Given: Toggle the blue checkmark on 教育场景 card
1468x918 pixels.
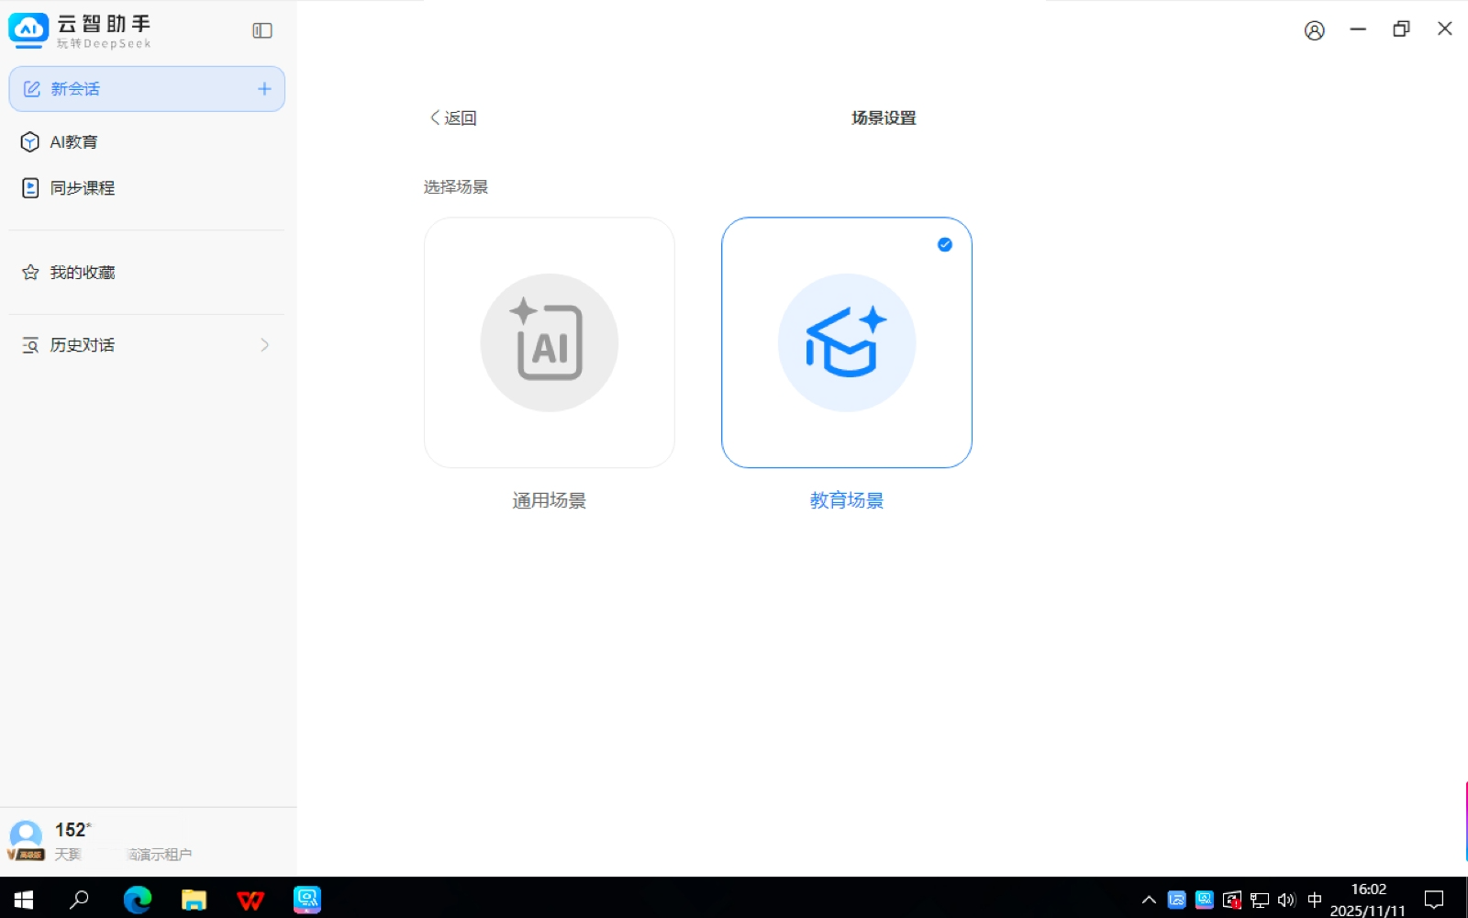Looking at the screenshot, I should pos(944,244).
